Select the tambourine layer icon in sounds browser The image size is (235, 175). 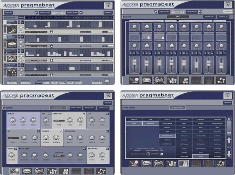(x=159, y=163)
